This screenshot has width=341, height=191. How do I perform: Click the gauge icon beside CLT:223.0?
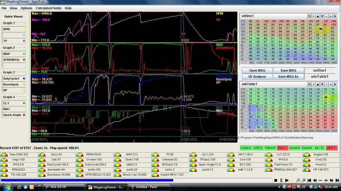tap(269, 155)
